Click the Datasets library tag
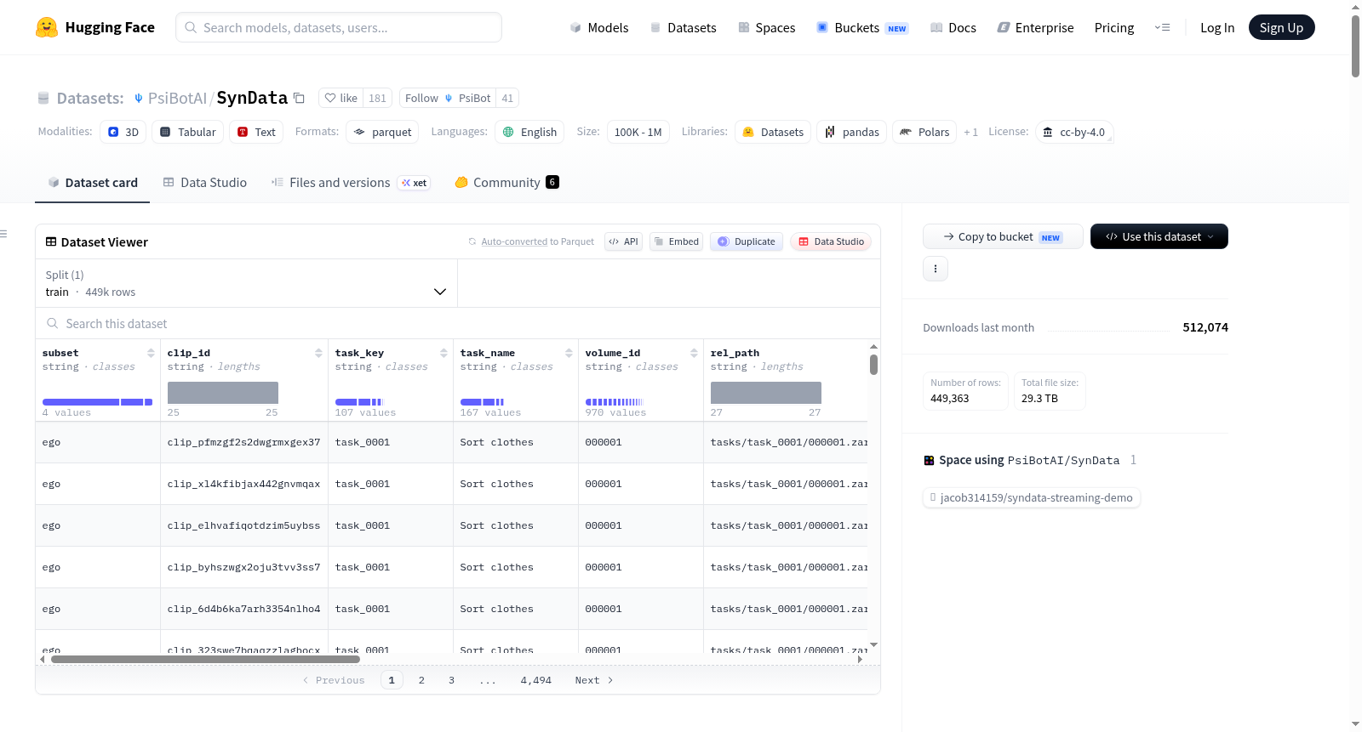 tap(773, 132)
